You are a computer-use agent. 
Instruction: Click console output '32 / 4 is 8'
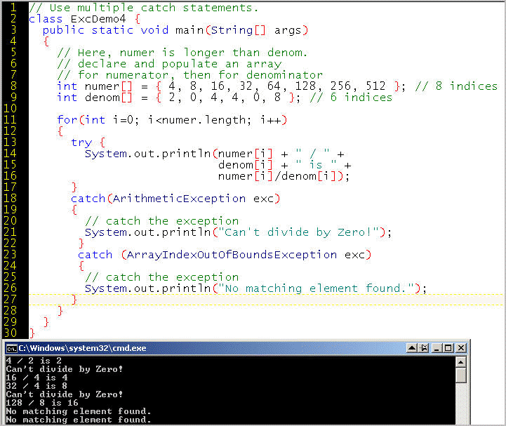36,386
